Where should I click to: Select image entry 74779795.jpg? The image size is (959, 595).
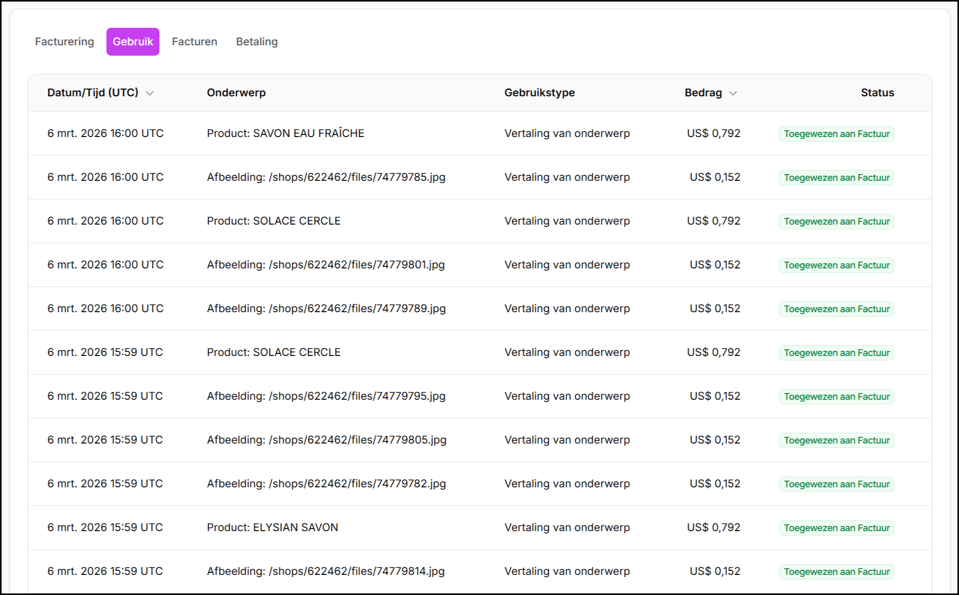click(326, 396)
